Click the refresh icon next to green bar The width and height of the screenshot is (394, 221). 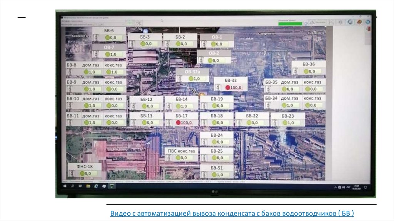tap(306, 23)
